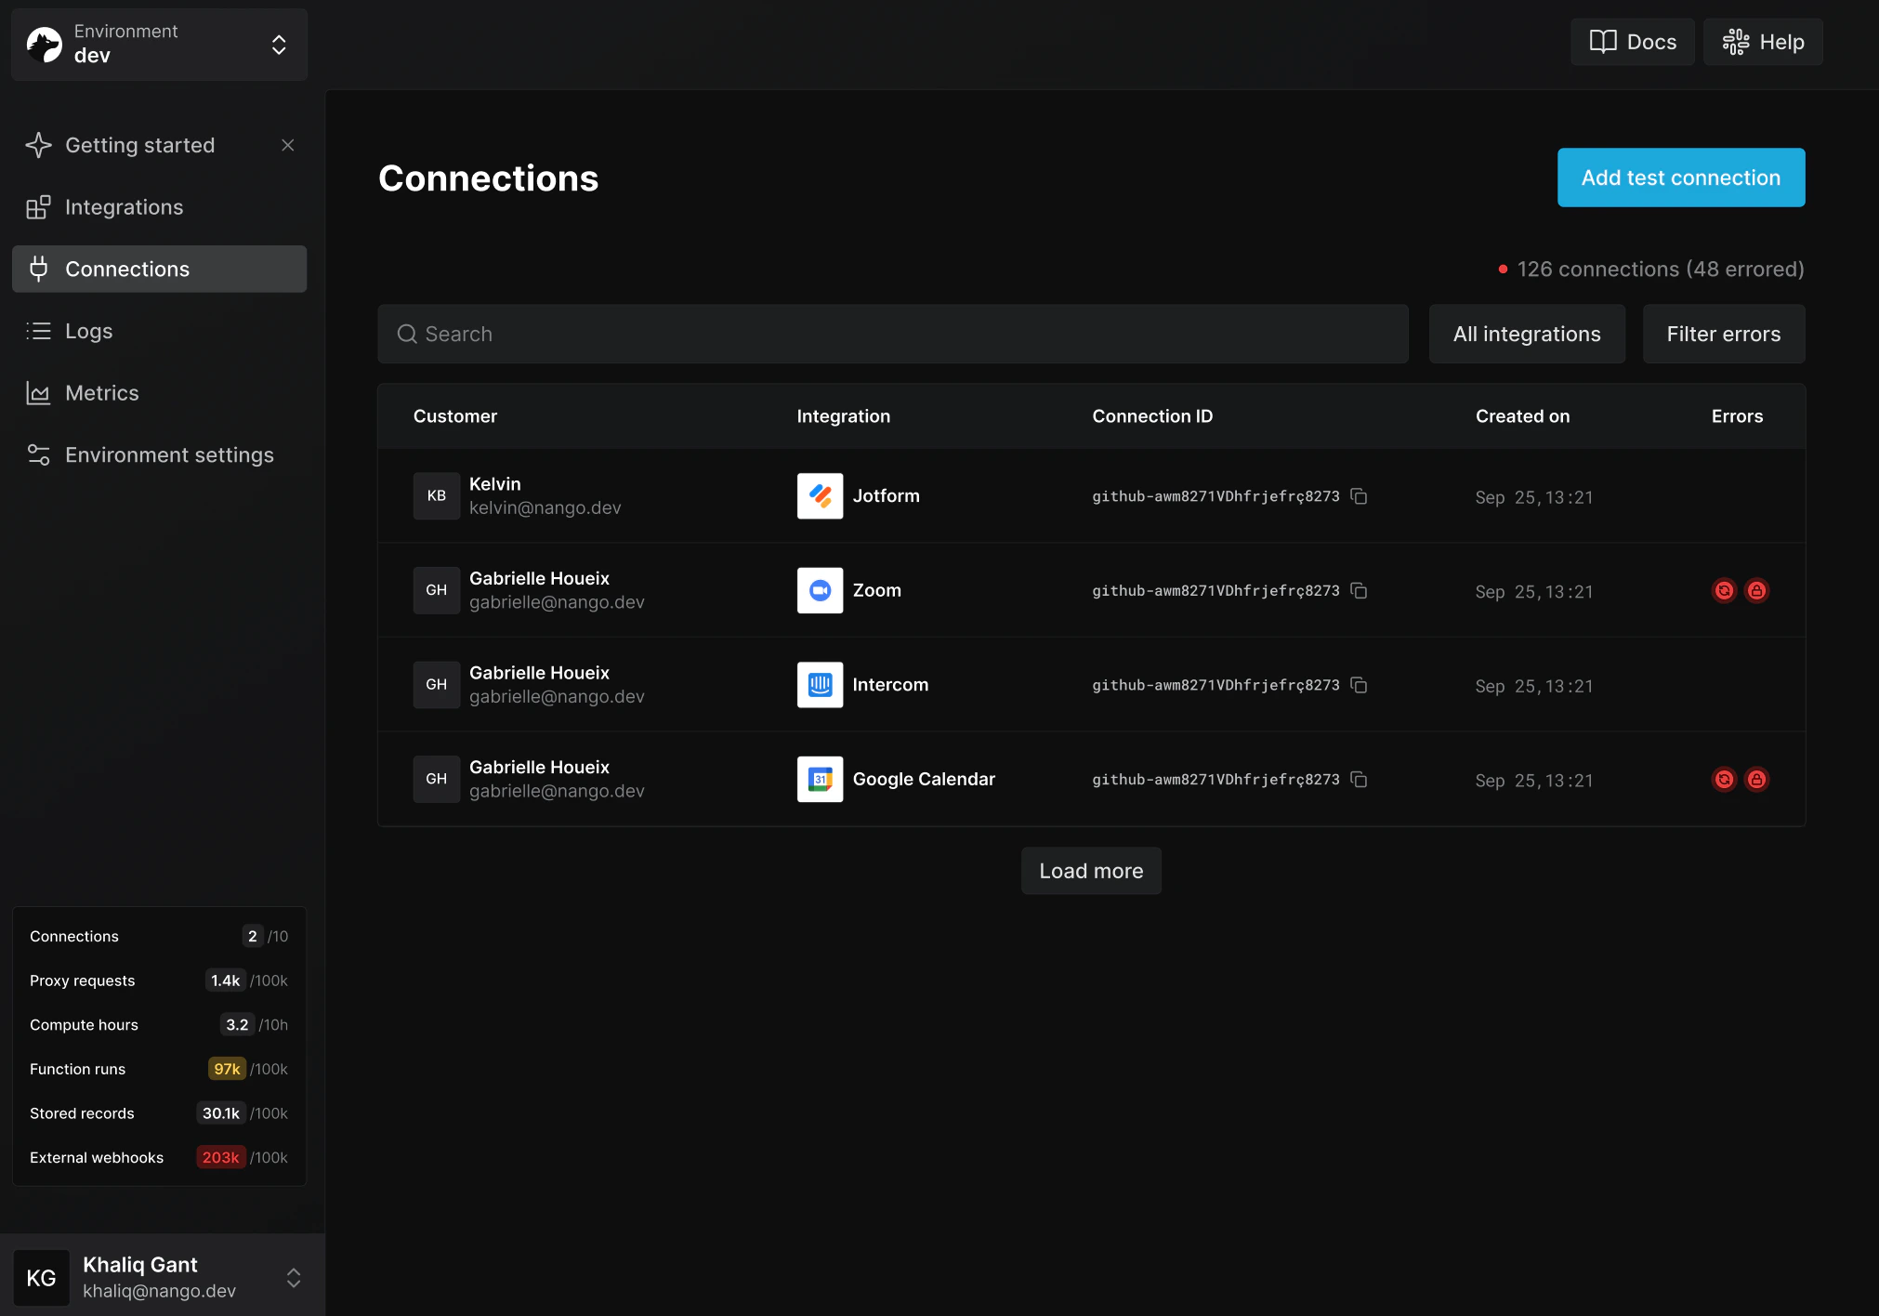Open the Metrics page
Viewport: 1879px width, 1316px height.
coord(101,393)
